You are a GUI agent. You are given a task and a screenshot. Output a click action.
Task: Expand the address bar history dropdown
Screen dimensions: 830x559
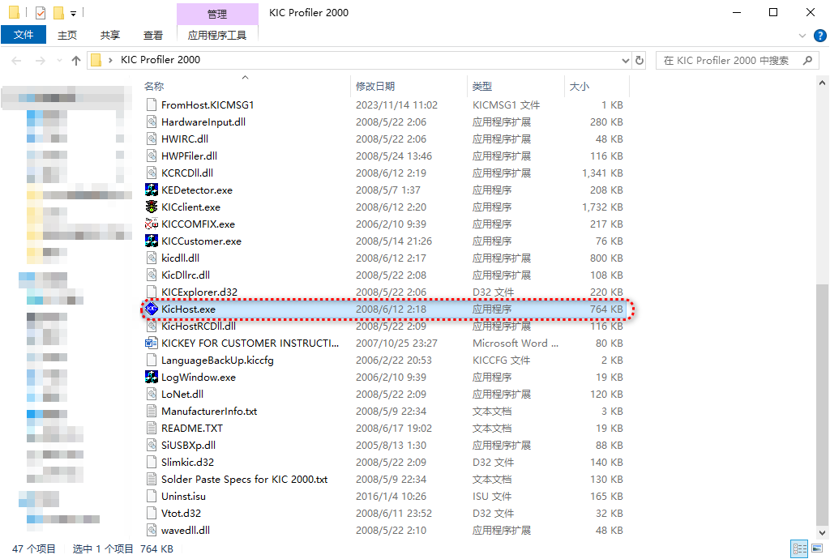coord(625,60)
